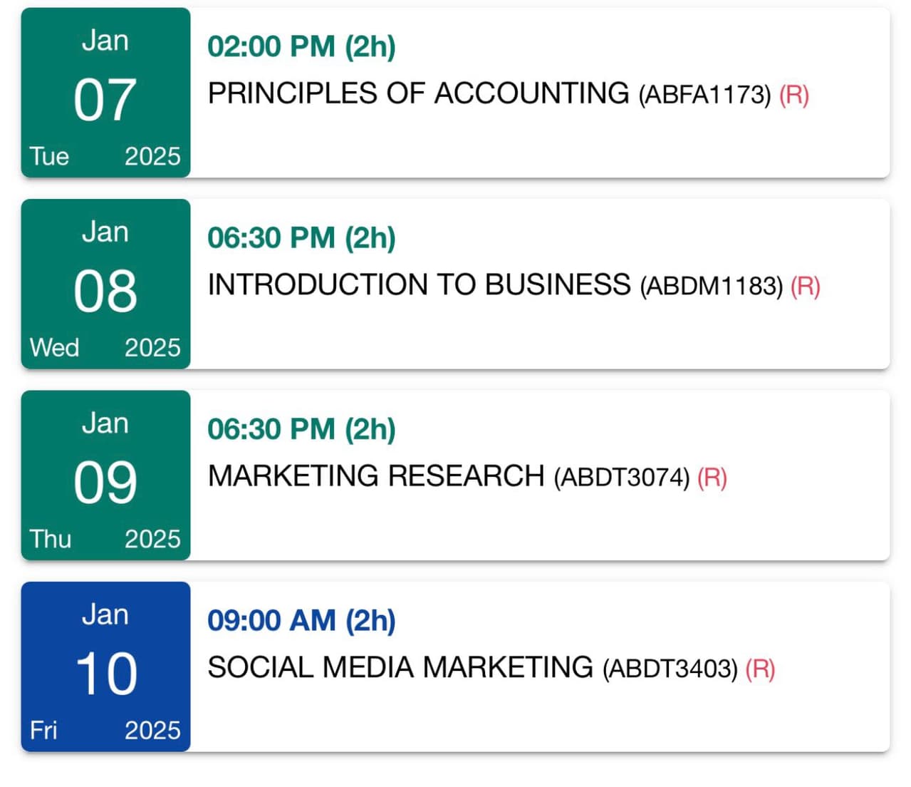Click the 06:30 PM time for Marketing Research
This screenshot has height=787, width=911.
[x=301, y=428]
